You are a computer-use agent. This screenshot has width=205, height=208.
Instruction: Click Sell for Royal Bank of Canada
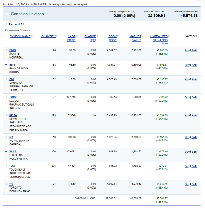coord(194,137)
